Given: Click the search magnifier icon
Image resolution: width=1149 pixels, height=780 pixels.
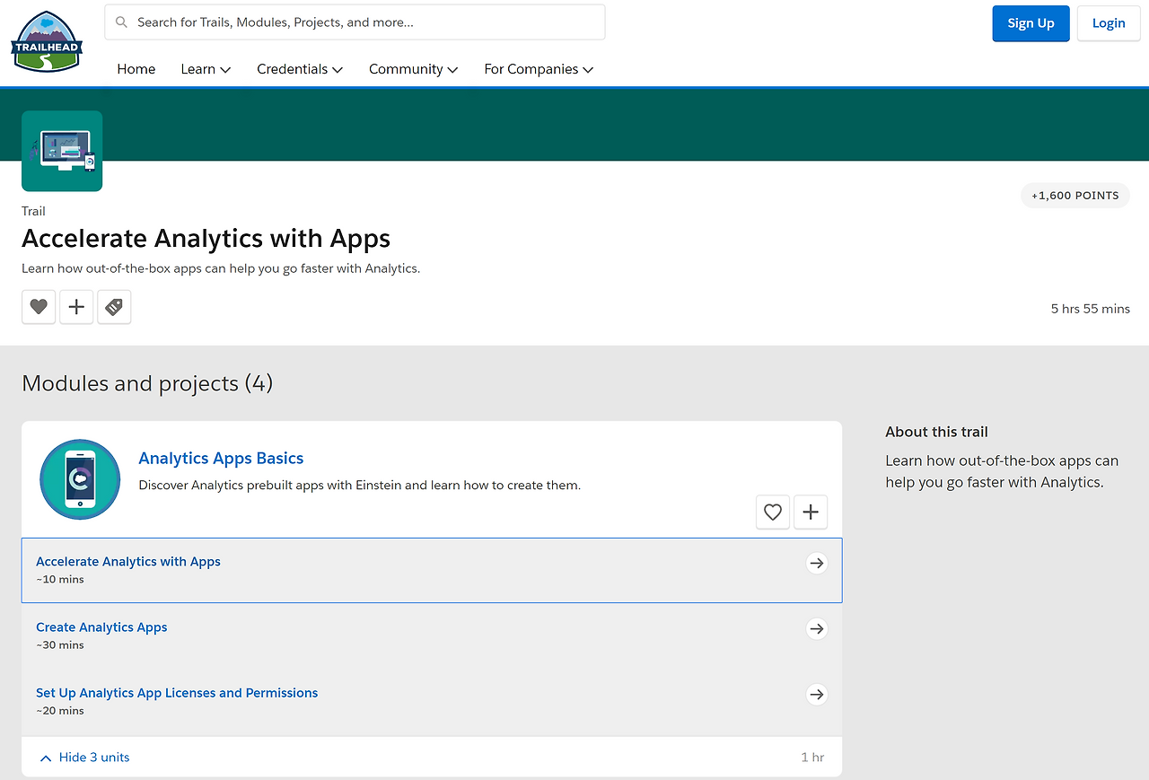Looking at the screenshot, I should point(122,22).
